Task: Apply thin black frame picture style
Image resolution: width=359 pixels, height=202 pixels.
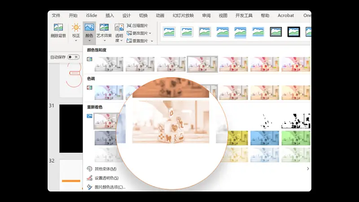Action: click(276, 32)
